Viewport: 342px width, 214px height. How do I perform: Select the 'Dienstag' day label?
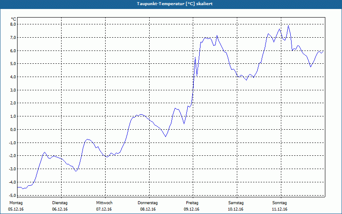coord(60,203)
